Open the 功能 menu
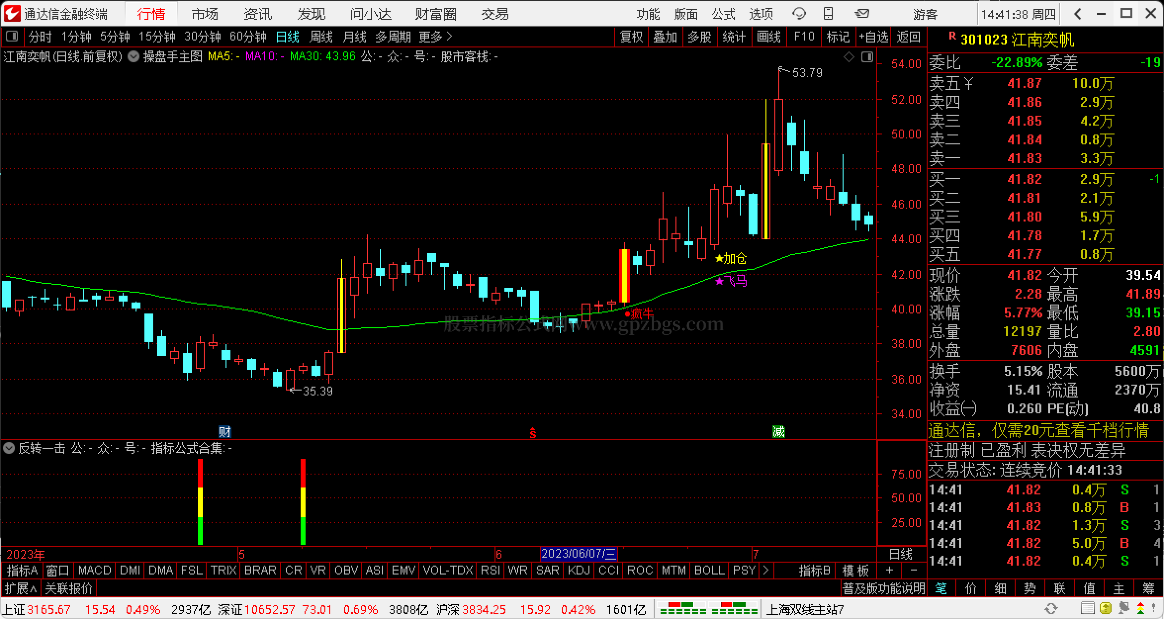Screen dimensions: 1164x619 pos(648,14)
